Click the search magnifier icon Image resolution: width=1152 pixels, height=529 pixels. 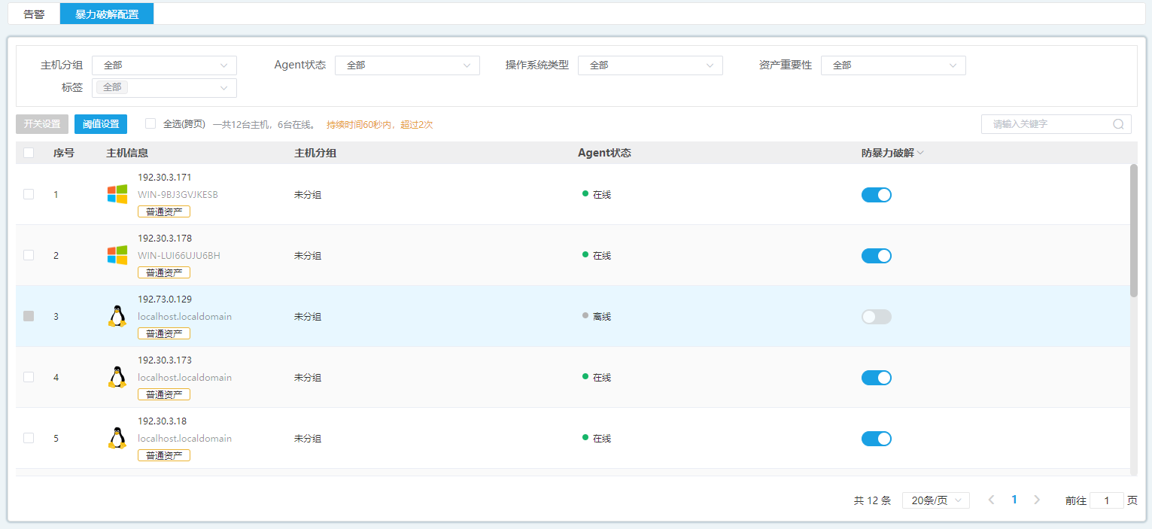(1118, 124)
